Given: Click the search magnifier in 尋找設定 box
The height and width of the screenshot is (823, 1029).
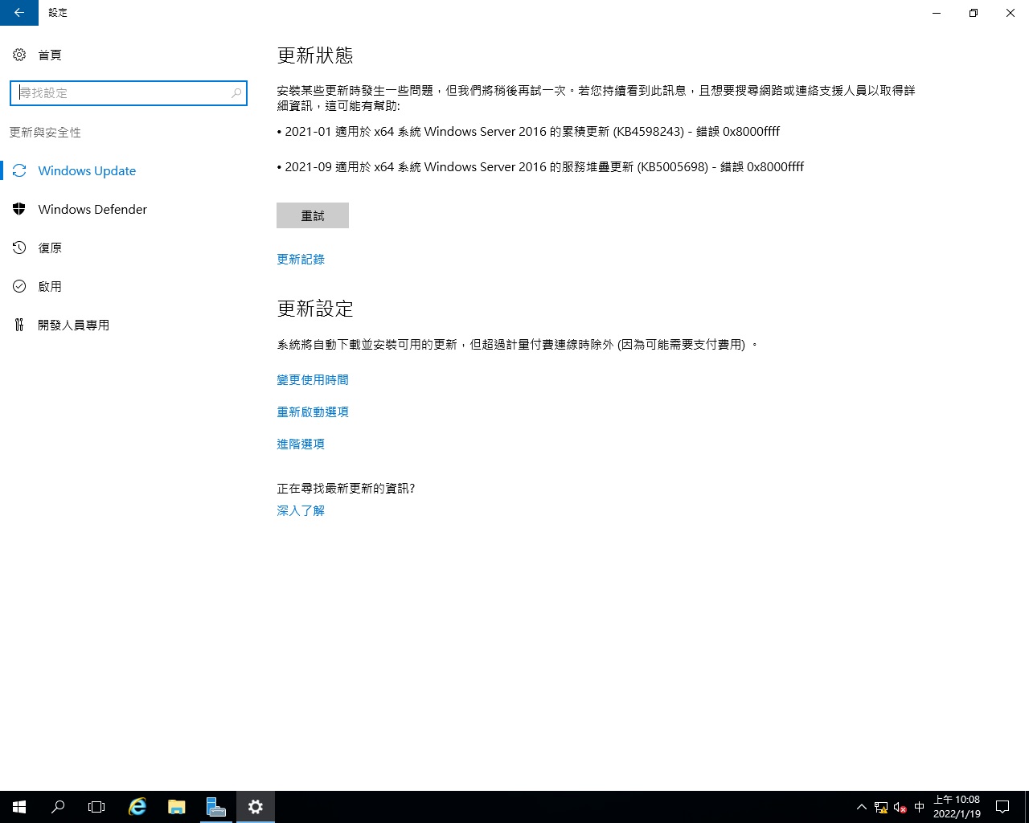Looking at the screenshot, I should click(236, 93).
